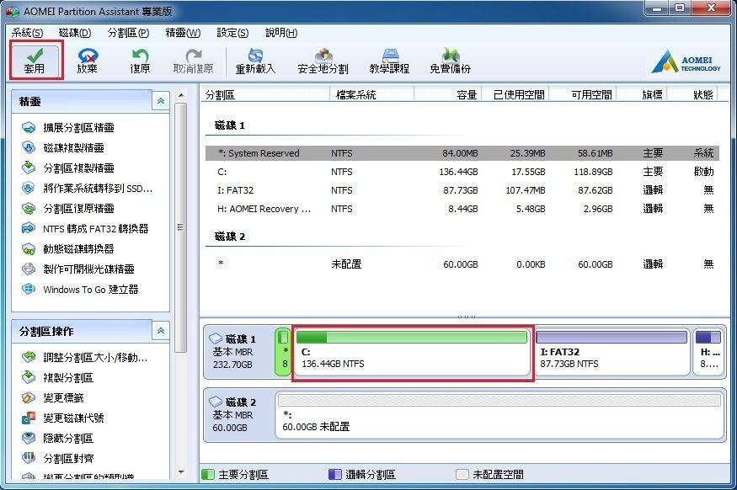The image size is (737, 490).
Task: Select the I: FAT32 87.73GB disk block
Action: (x=612, y=353)
